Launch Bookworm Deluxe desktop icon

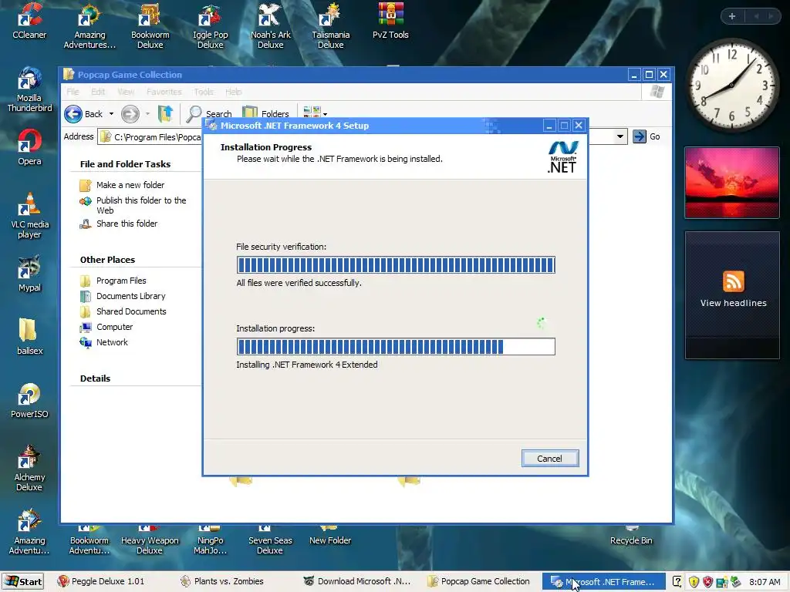[150, 26]
